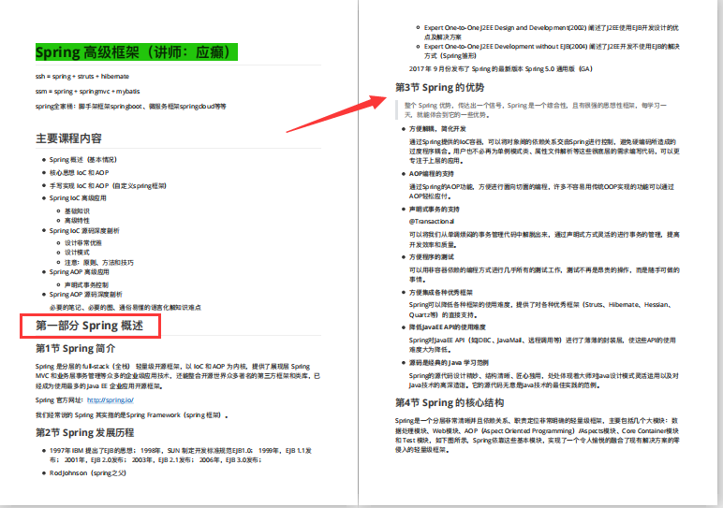
Task: Click sub-bullet '设计模式'
Action: [77, 253]
